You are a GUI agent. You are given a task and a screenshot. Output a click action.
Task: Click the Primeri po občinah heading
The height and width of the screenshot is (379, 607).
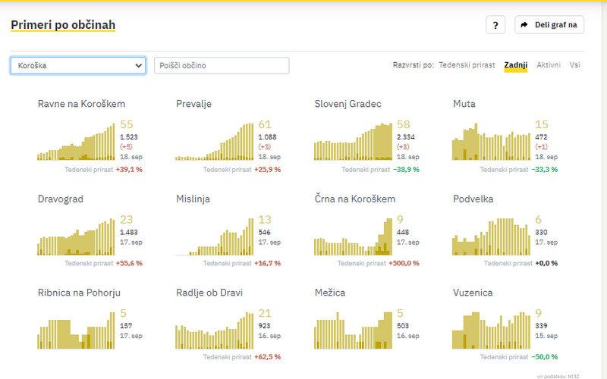pos(63,25)
